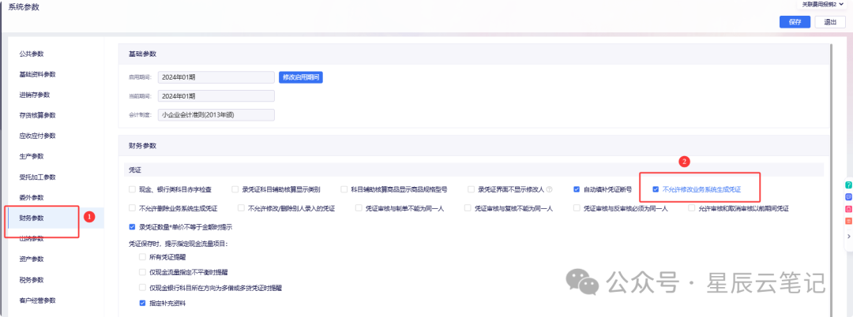Uncheck 指定补充资料 checkbox
The height and width of the screenshot is (317, 853).
(142, 303)
